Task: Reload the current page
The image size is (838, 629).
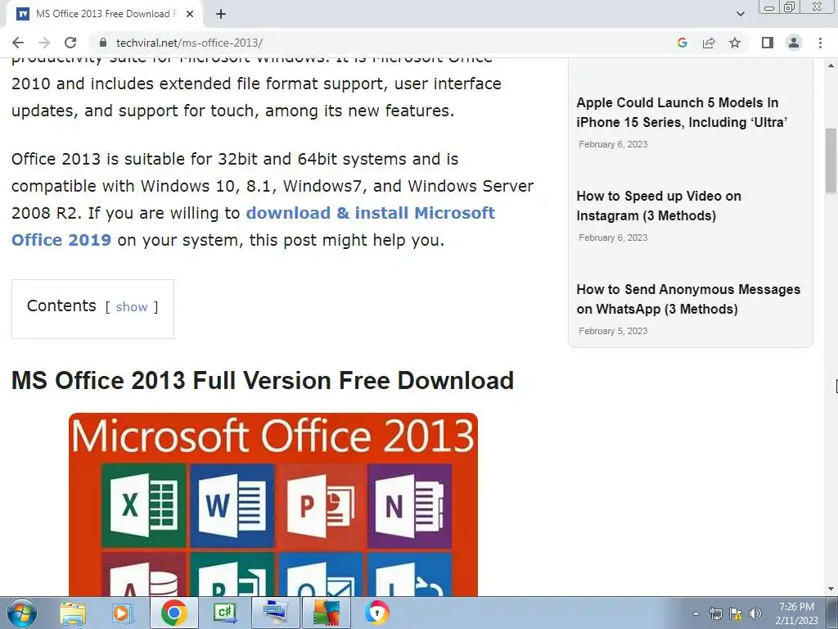Action: coord(70,43)
